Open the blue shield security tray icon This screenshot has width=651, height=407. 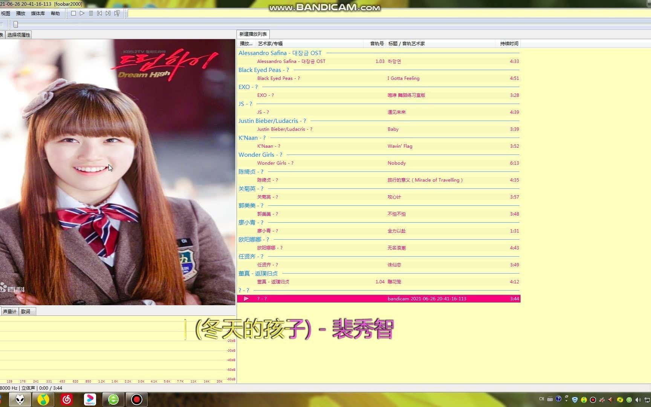575,400
